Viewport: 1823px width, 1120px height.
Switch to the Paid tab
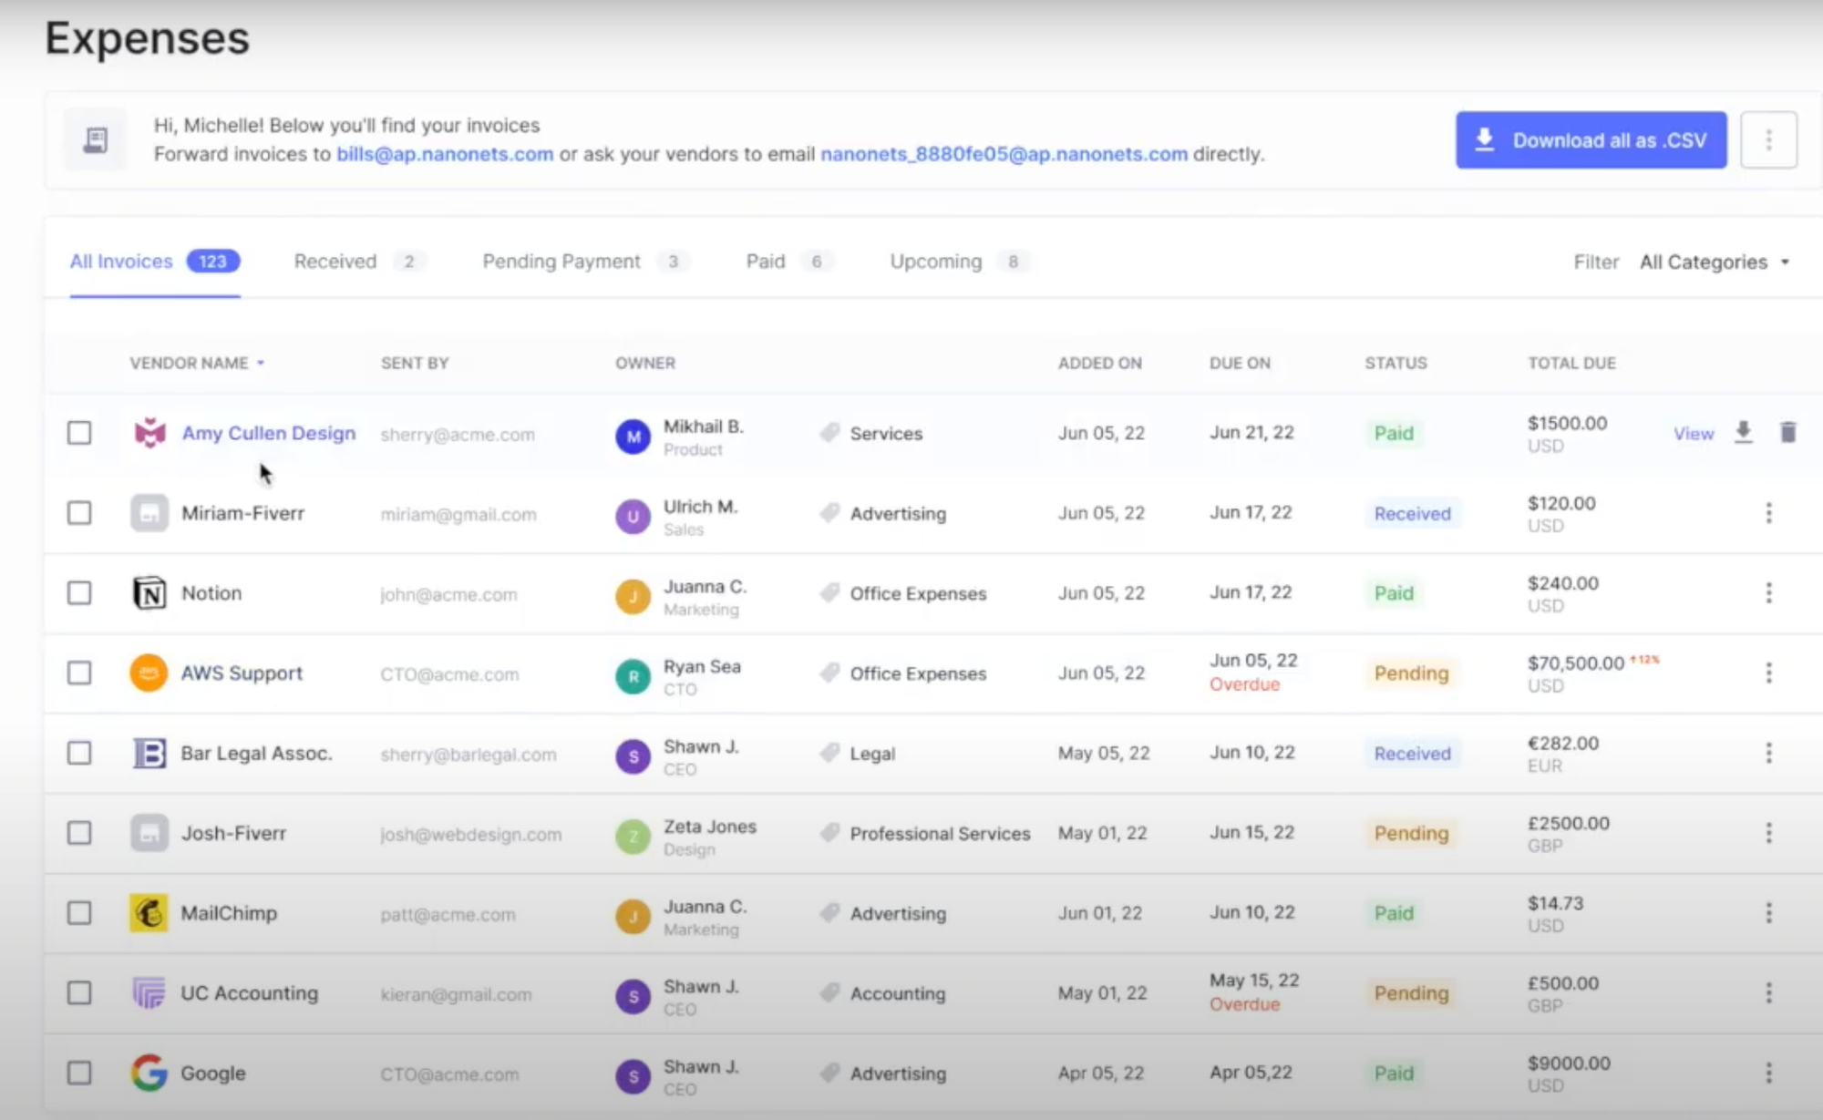pos(765,262)
